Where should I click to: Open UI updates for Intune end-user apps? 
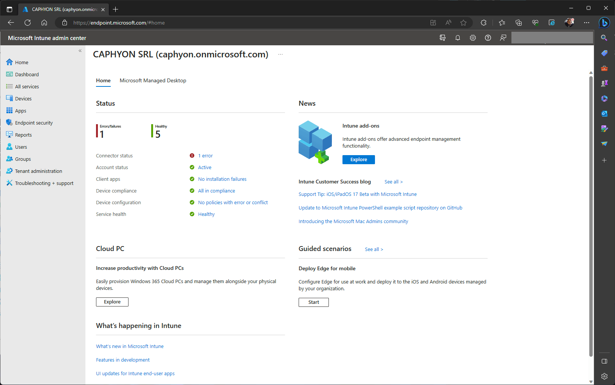135,373
